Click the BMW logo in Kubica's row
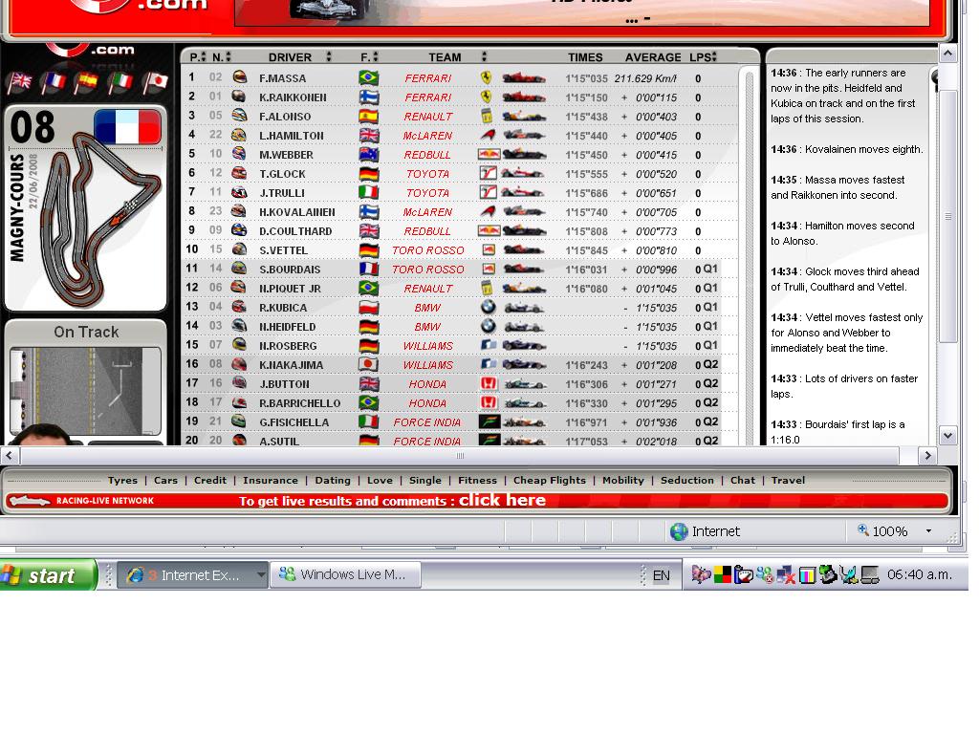The width and height of the screenshot is (979, 734). pos(488,308)
